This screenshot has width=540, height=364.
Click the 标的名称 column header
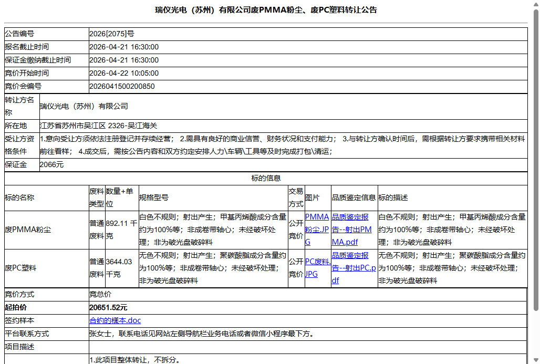pos(19,197)
